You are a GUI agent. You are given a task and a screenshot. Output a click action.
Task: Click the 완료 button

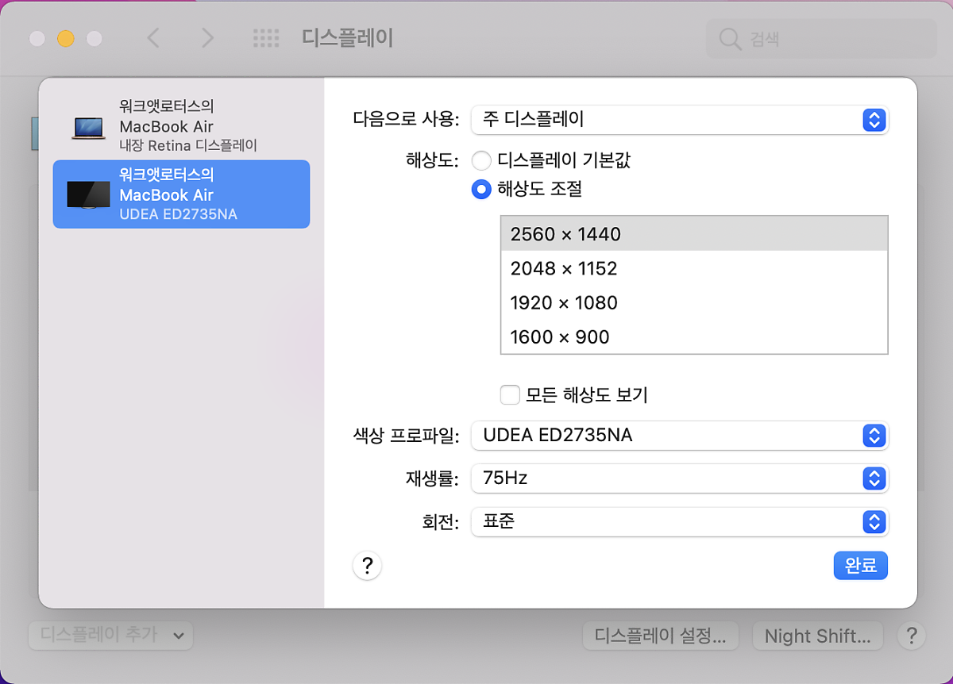(x=861, y=566)
